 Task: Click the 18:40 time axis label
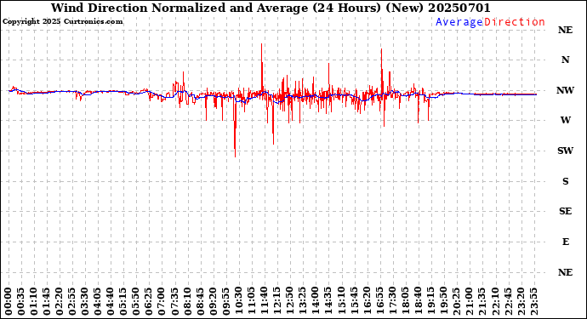(x=418, y=302)
